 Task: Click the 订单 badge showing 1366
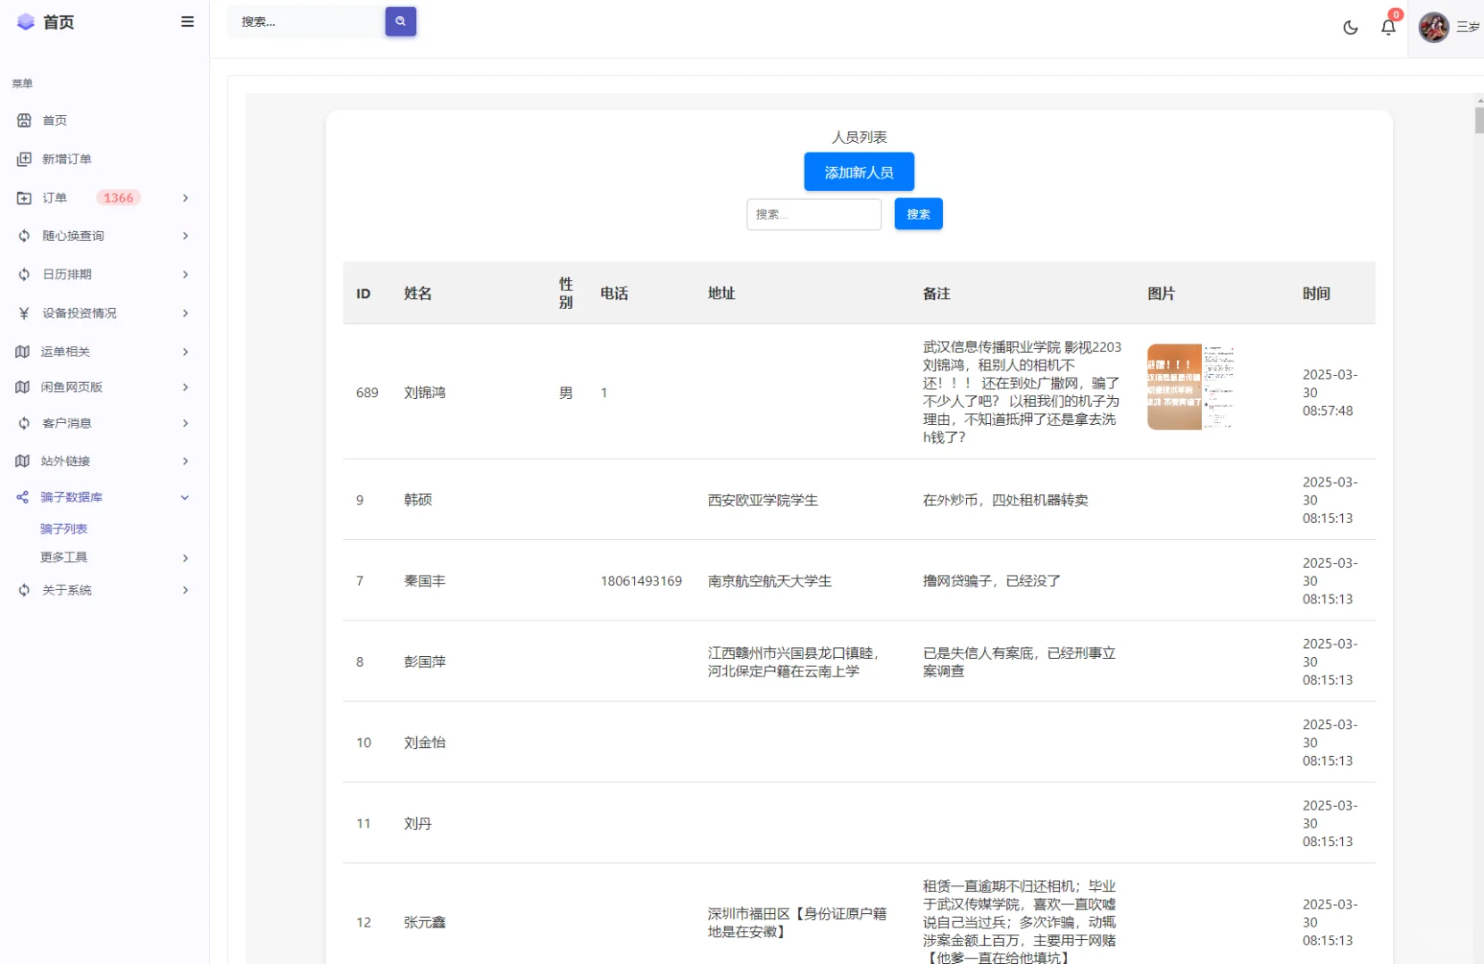119,197
